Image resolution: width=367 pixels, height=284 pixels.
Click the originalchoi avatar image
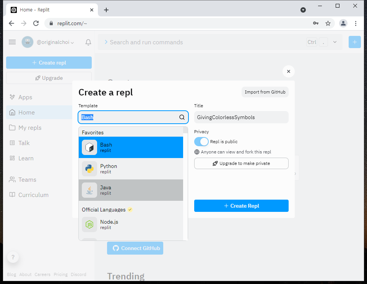tap(28, 42)
